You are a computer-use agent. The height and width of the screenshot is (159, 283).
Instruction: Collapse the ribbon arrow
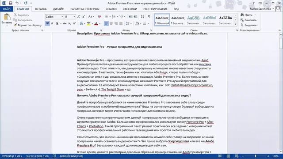(x=279, y=30)
